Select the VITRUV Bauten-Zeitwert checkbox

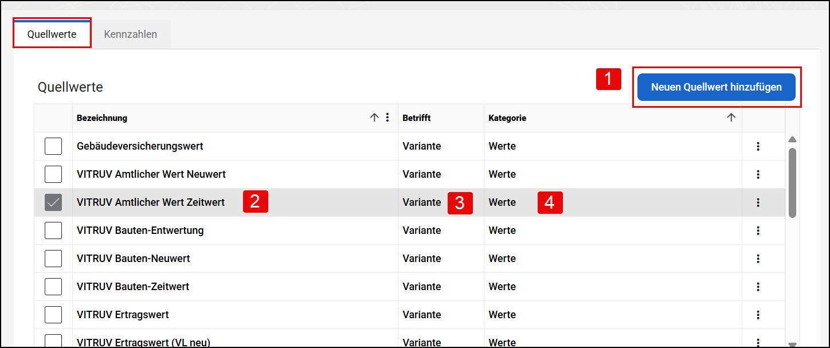click(53, 287)
